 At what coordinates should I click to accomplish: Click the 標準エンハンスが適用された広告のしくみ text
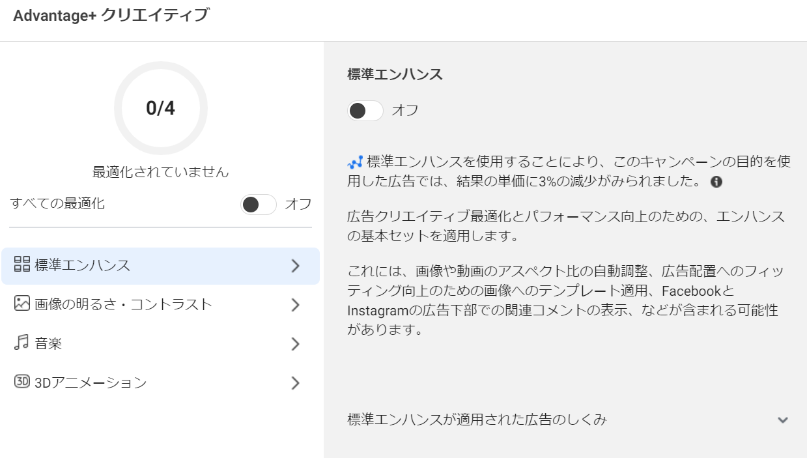(x=477, y=420)
